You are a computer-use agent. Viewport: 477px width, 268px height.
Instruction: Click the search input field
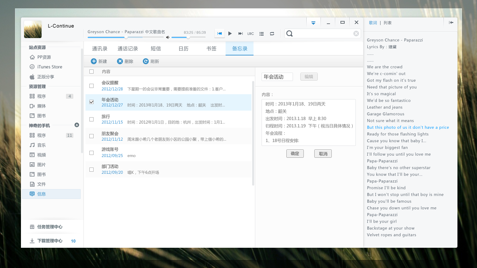pos(323,33)
